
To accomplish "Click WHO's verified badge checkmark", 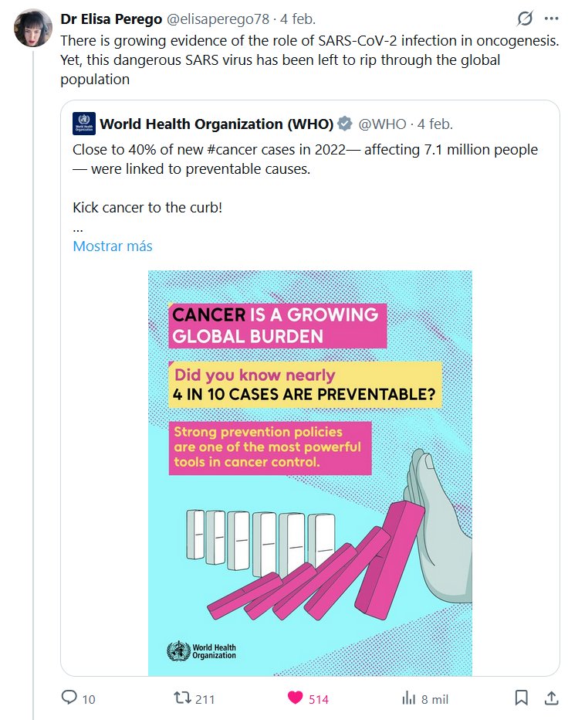I will click(345, 124).
